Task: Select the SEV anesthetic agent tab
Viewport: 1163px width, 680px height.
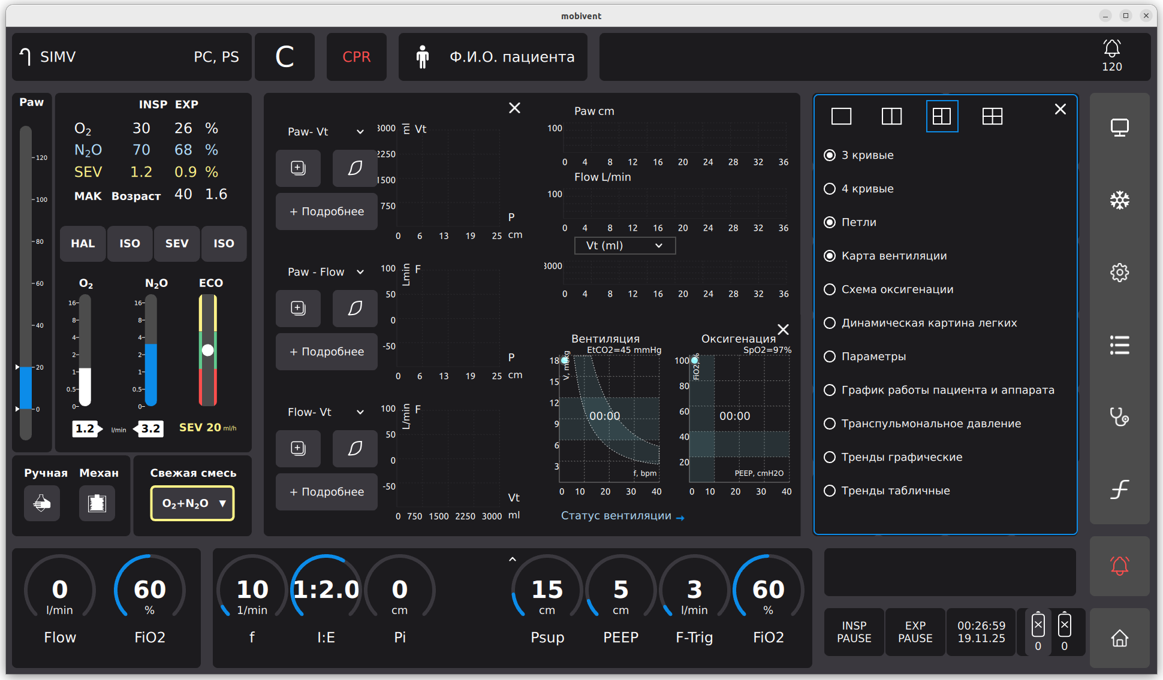Action: click(x=177, y=244)
